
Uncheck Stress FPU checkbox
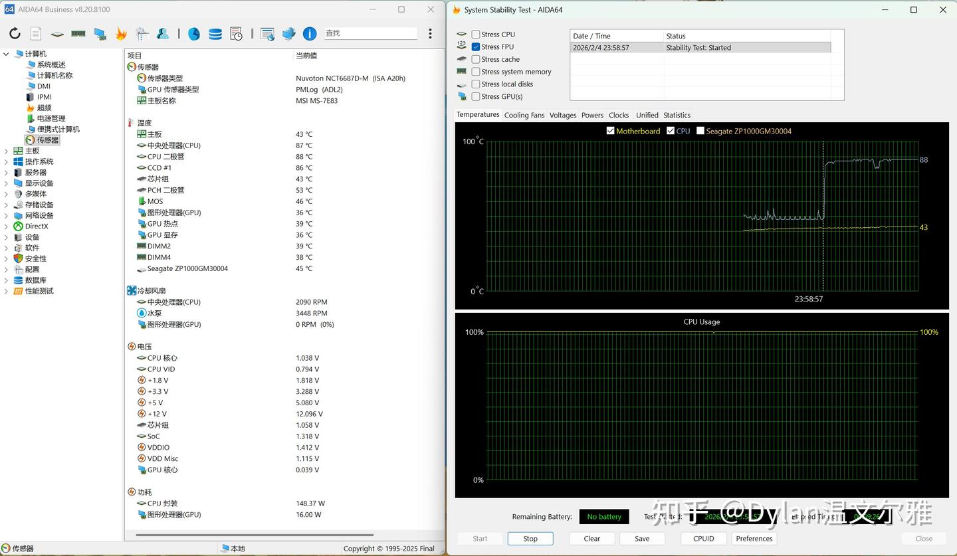point(476,47)
